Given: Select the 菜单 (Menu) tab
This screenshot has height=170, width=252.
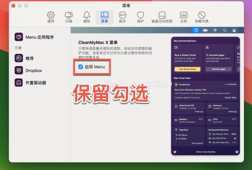Looking at the screenshot, I should (x=105, y=17).
